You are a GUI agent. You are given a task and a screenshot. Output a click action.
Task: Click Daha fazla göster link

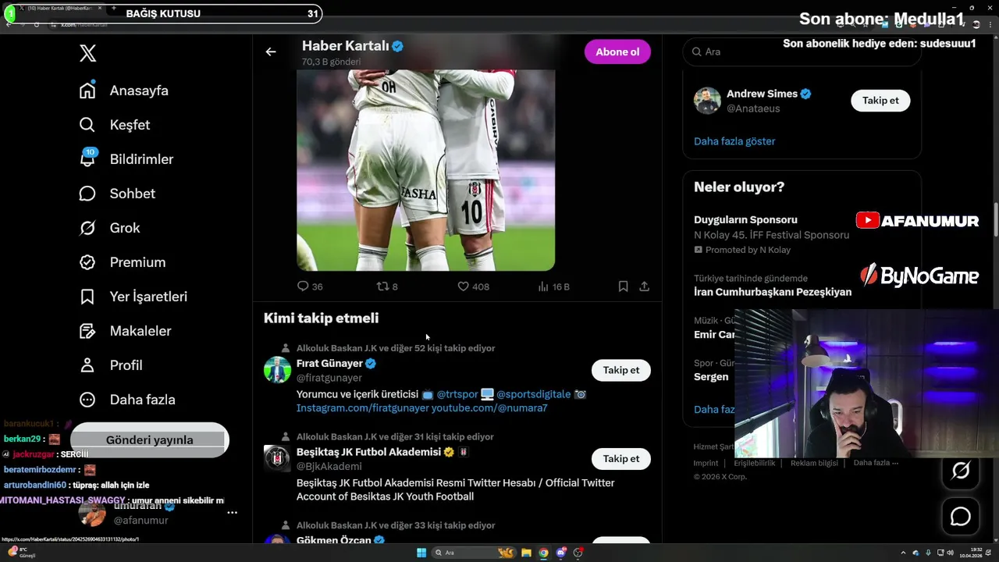click(x=734, y=141)
